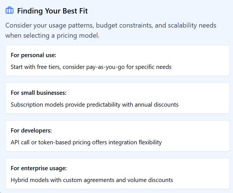Click the Finding Your Best Fit heading

52,11
